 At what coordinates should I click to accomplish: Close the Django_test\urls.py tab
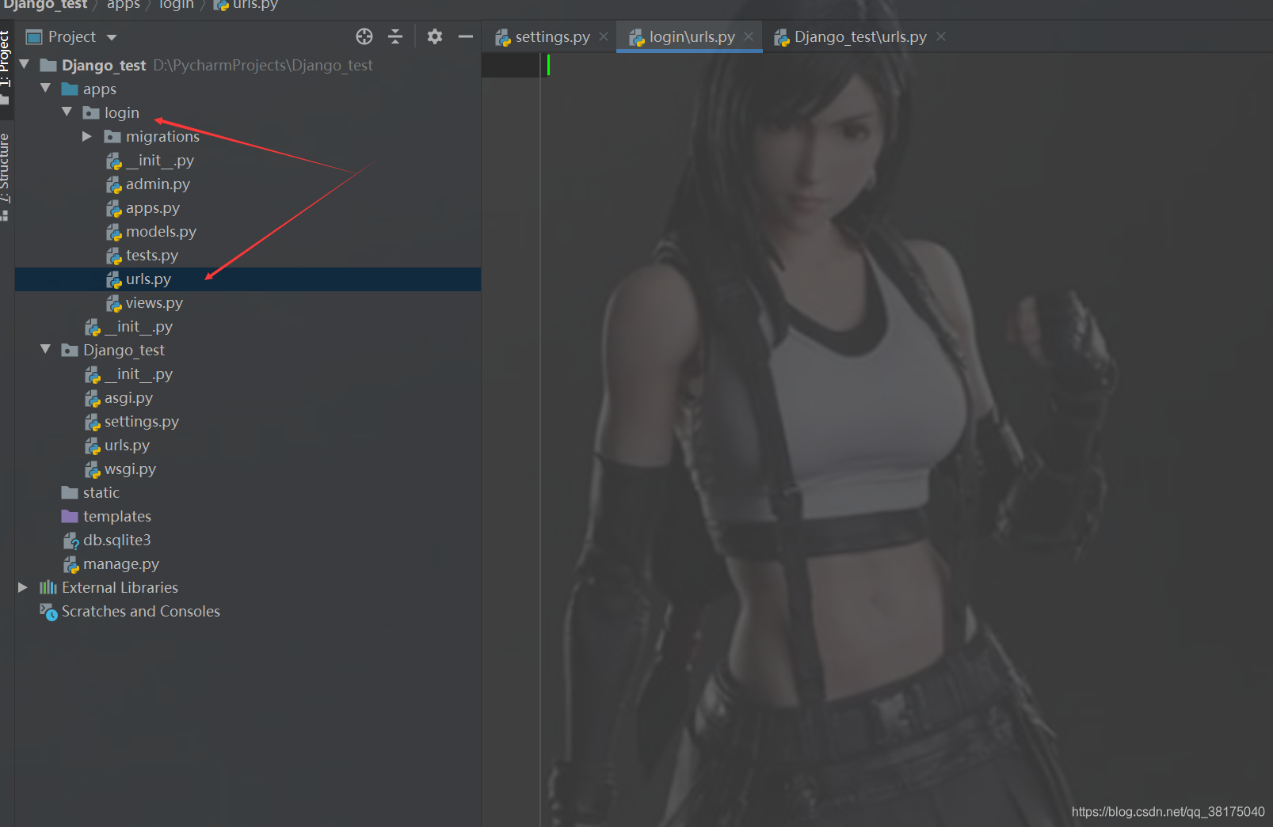941,36
